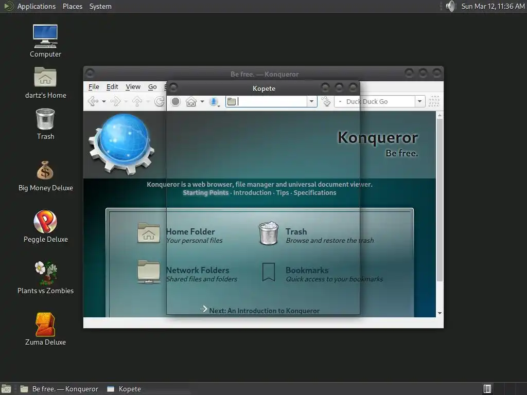Screen dimensions: 527x395
Task: Click the clock showing Sun Mar 12
Action: 493,6
